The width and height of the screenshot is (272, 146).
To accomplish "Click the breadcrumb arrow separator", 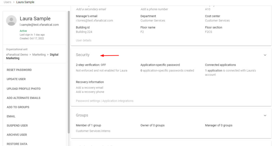I will tap(14, 2).
